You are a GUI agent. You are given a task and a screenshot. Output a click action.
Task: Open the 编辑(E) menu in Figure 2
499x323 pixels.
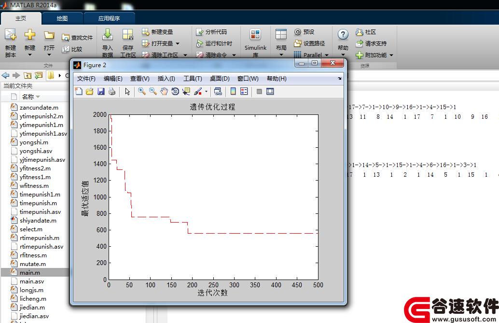113,78
